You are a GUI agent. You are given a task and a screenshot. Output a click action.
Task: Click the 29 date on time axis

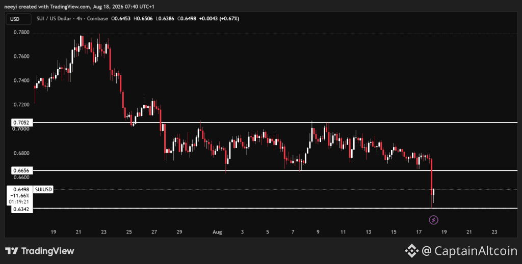[179, 232]
